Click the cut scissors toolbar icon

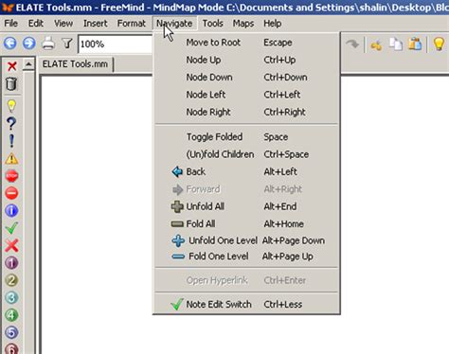coord(376,45)
